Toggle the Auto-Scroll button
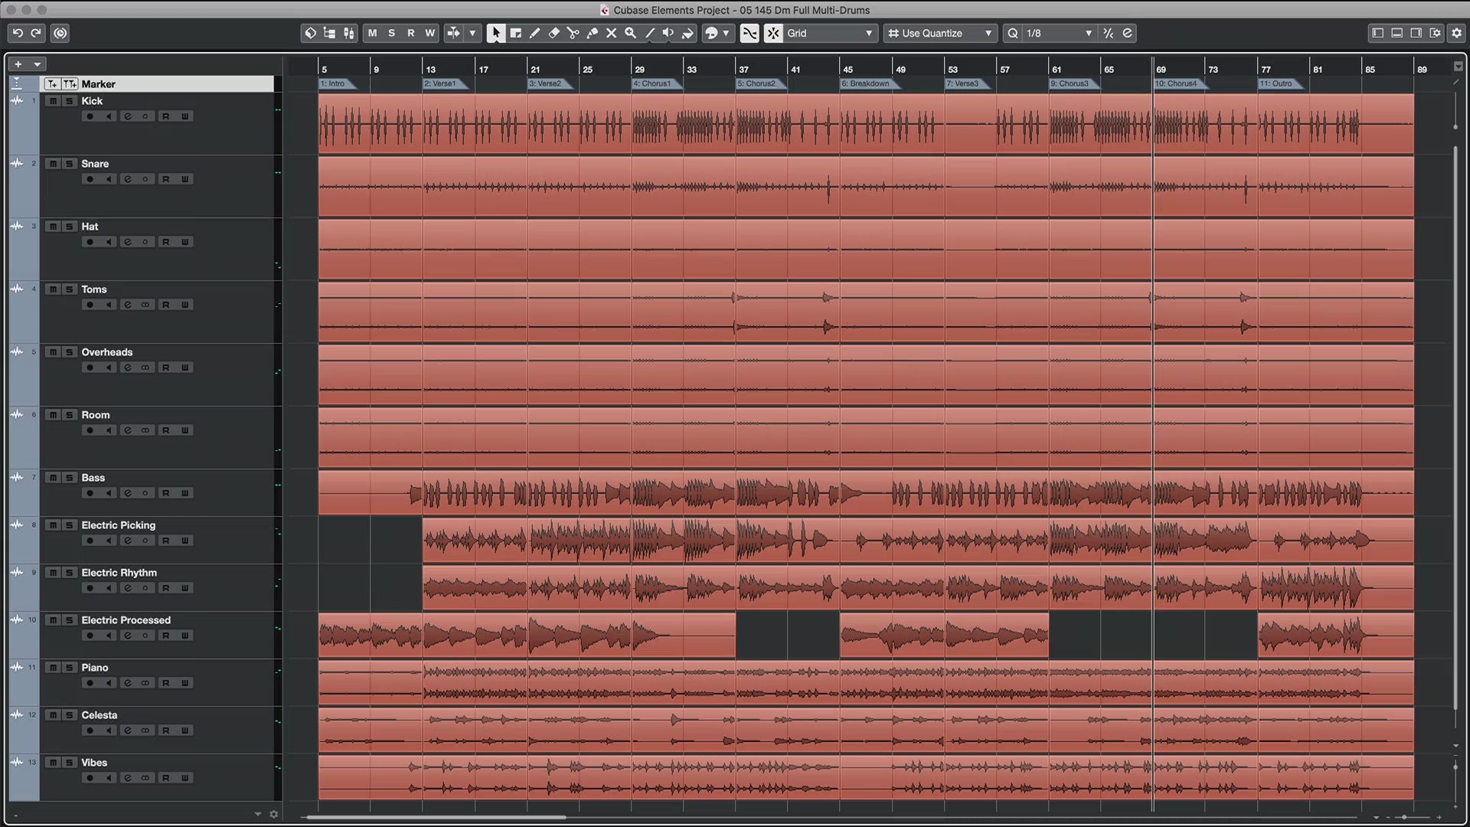 pos(453,33)
